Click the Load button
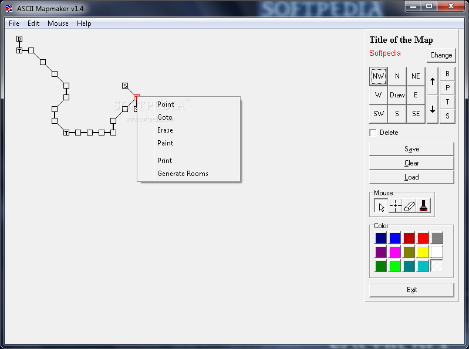 tap(411, 177)
